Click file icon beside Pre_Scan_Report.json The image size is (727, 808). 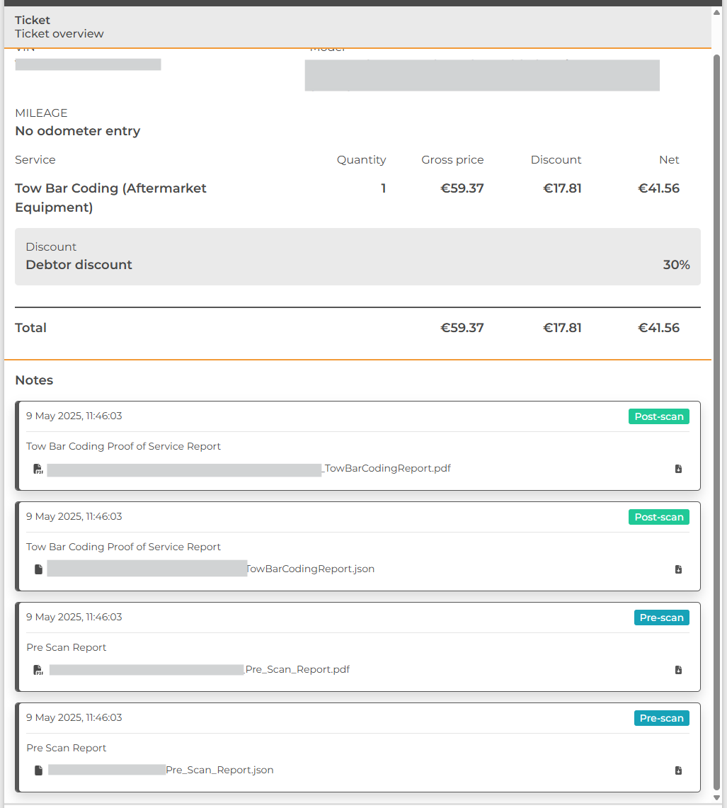[38, 770]
